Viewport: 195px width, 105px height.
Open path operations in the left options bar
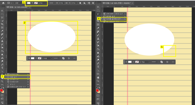(x=80, y=3)
